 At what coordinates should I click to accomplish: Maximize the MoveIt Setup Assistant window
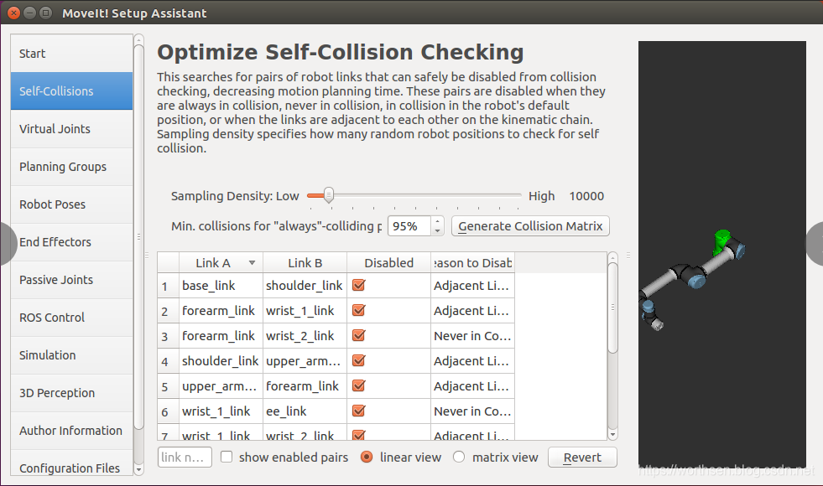tap(46, 13)
